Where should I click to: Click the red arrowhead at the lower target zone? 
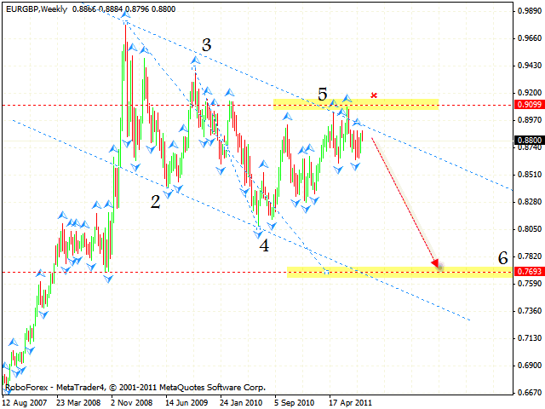pos(438,264)
